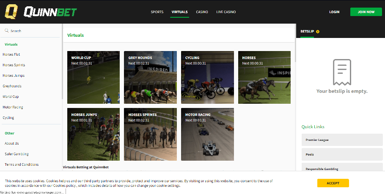
Task: Open the Horses Jumps virtual tile
Action: (93, 134)
